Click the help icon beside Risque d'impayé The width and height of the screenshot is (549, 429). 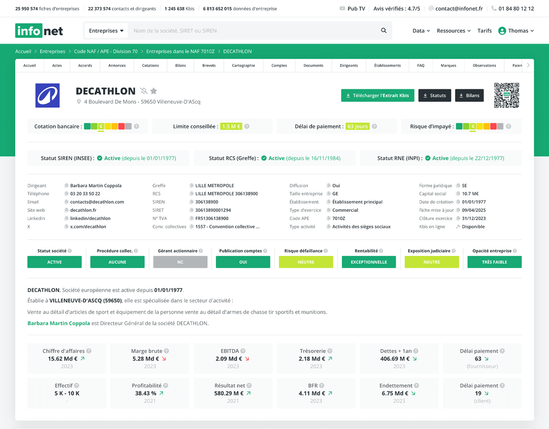click(x=509, y=126)
